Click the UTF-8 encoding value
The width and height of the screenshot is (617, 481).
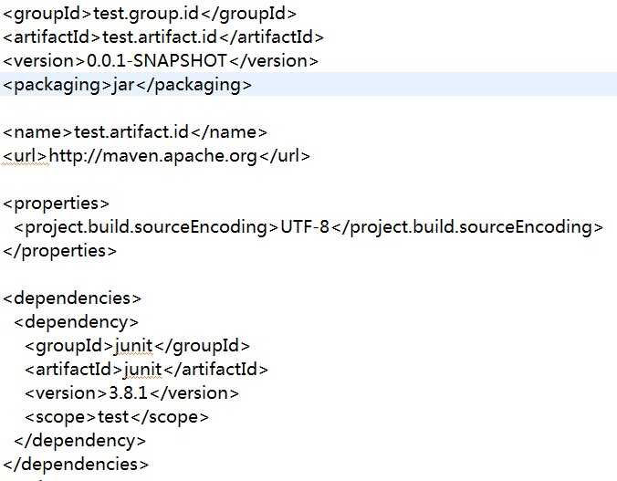click(304, 227)
